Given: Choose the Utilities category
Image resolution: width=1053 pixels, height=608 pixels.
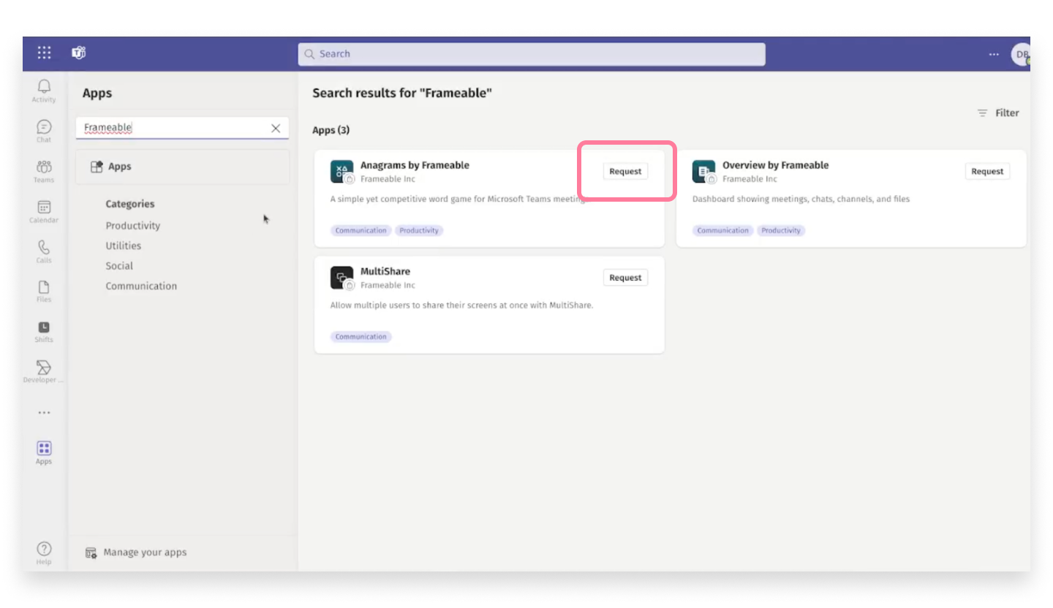Looking at the screenshot, I should coord(124,246).
